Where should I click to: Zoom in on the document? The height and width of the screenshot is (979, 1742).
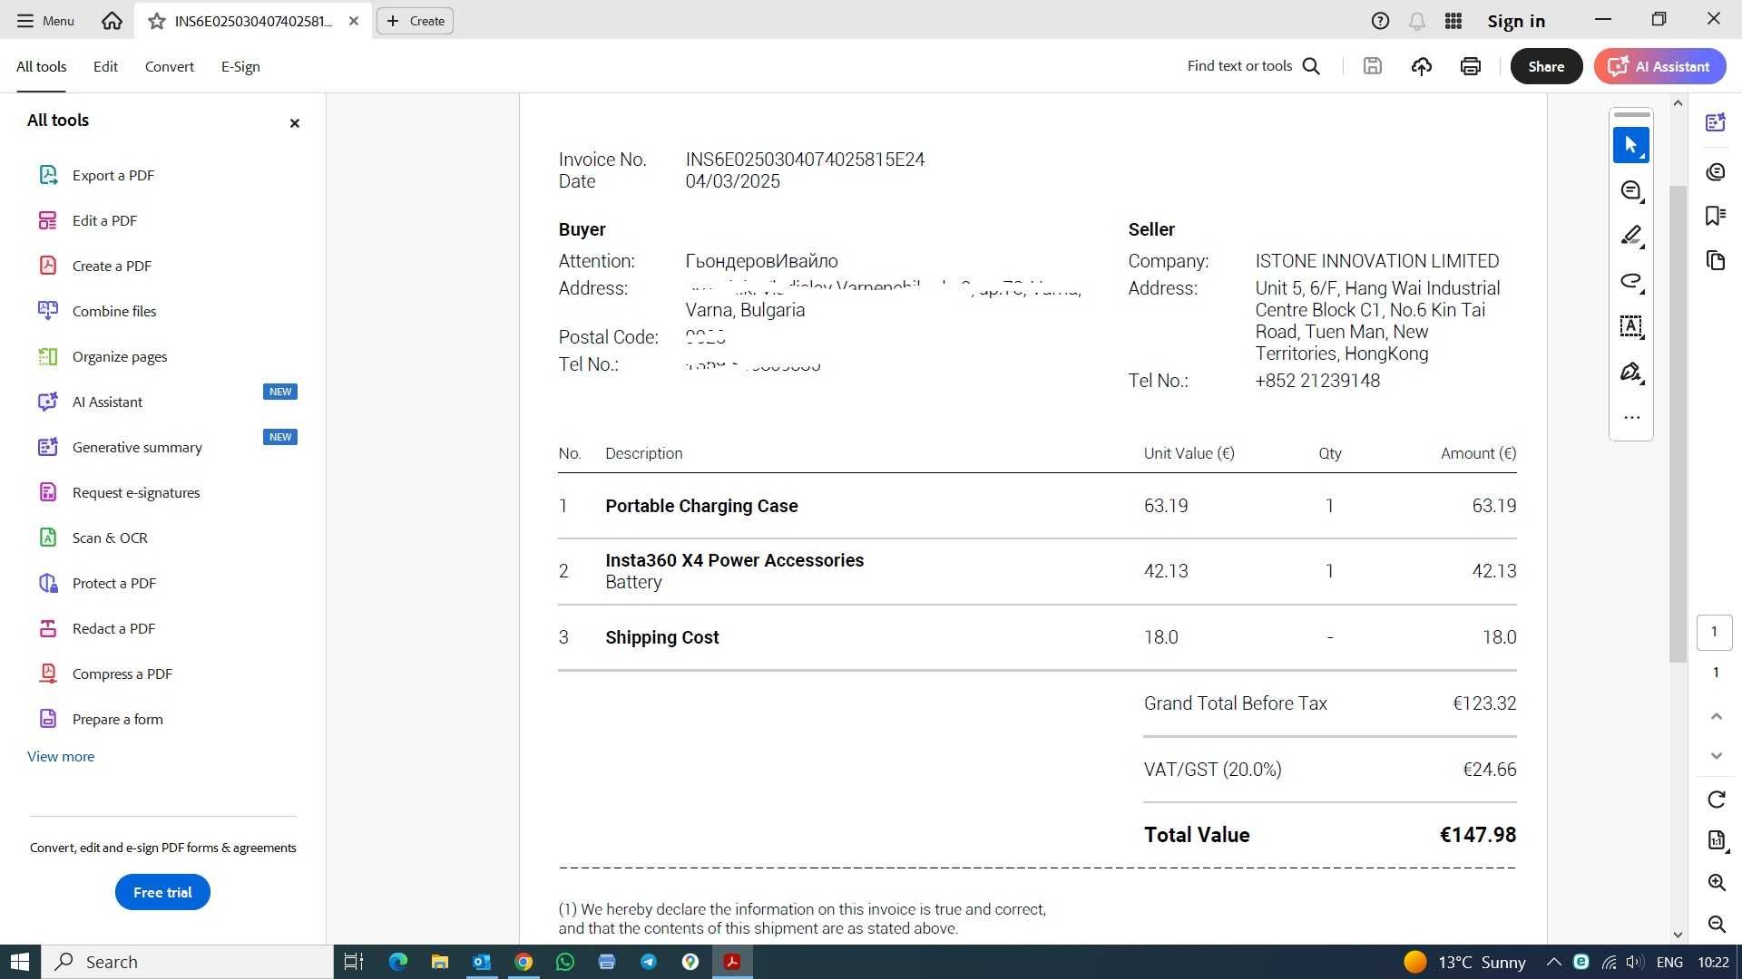tap(1716, 882)
